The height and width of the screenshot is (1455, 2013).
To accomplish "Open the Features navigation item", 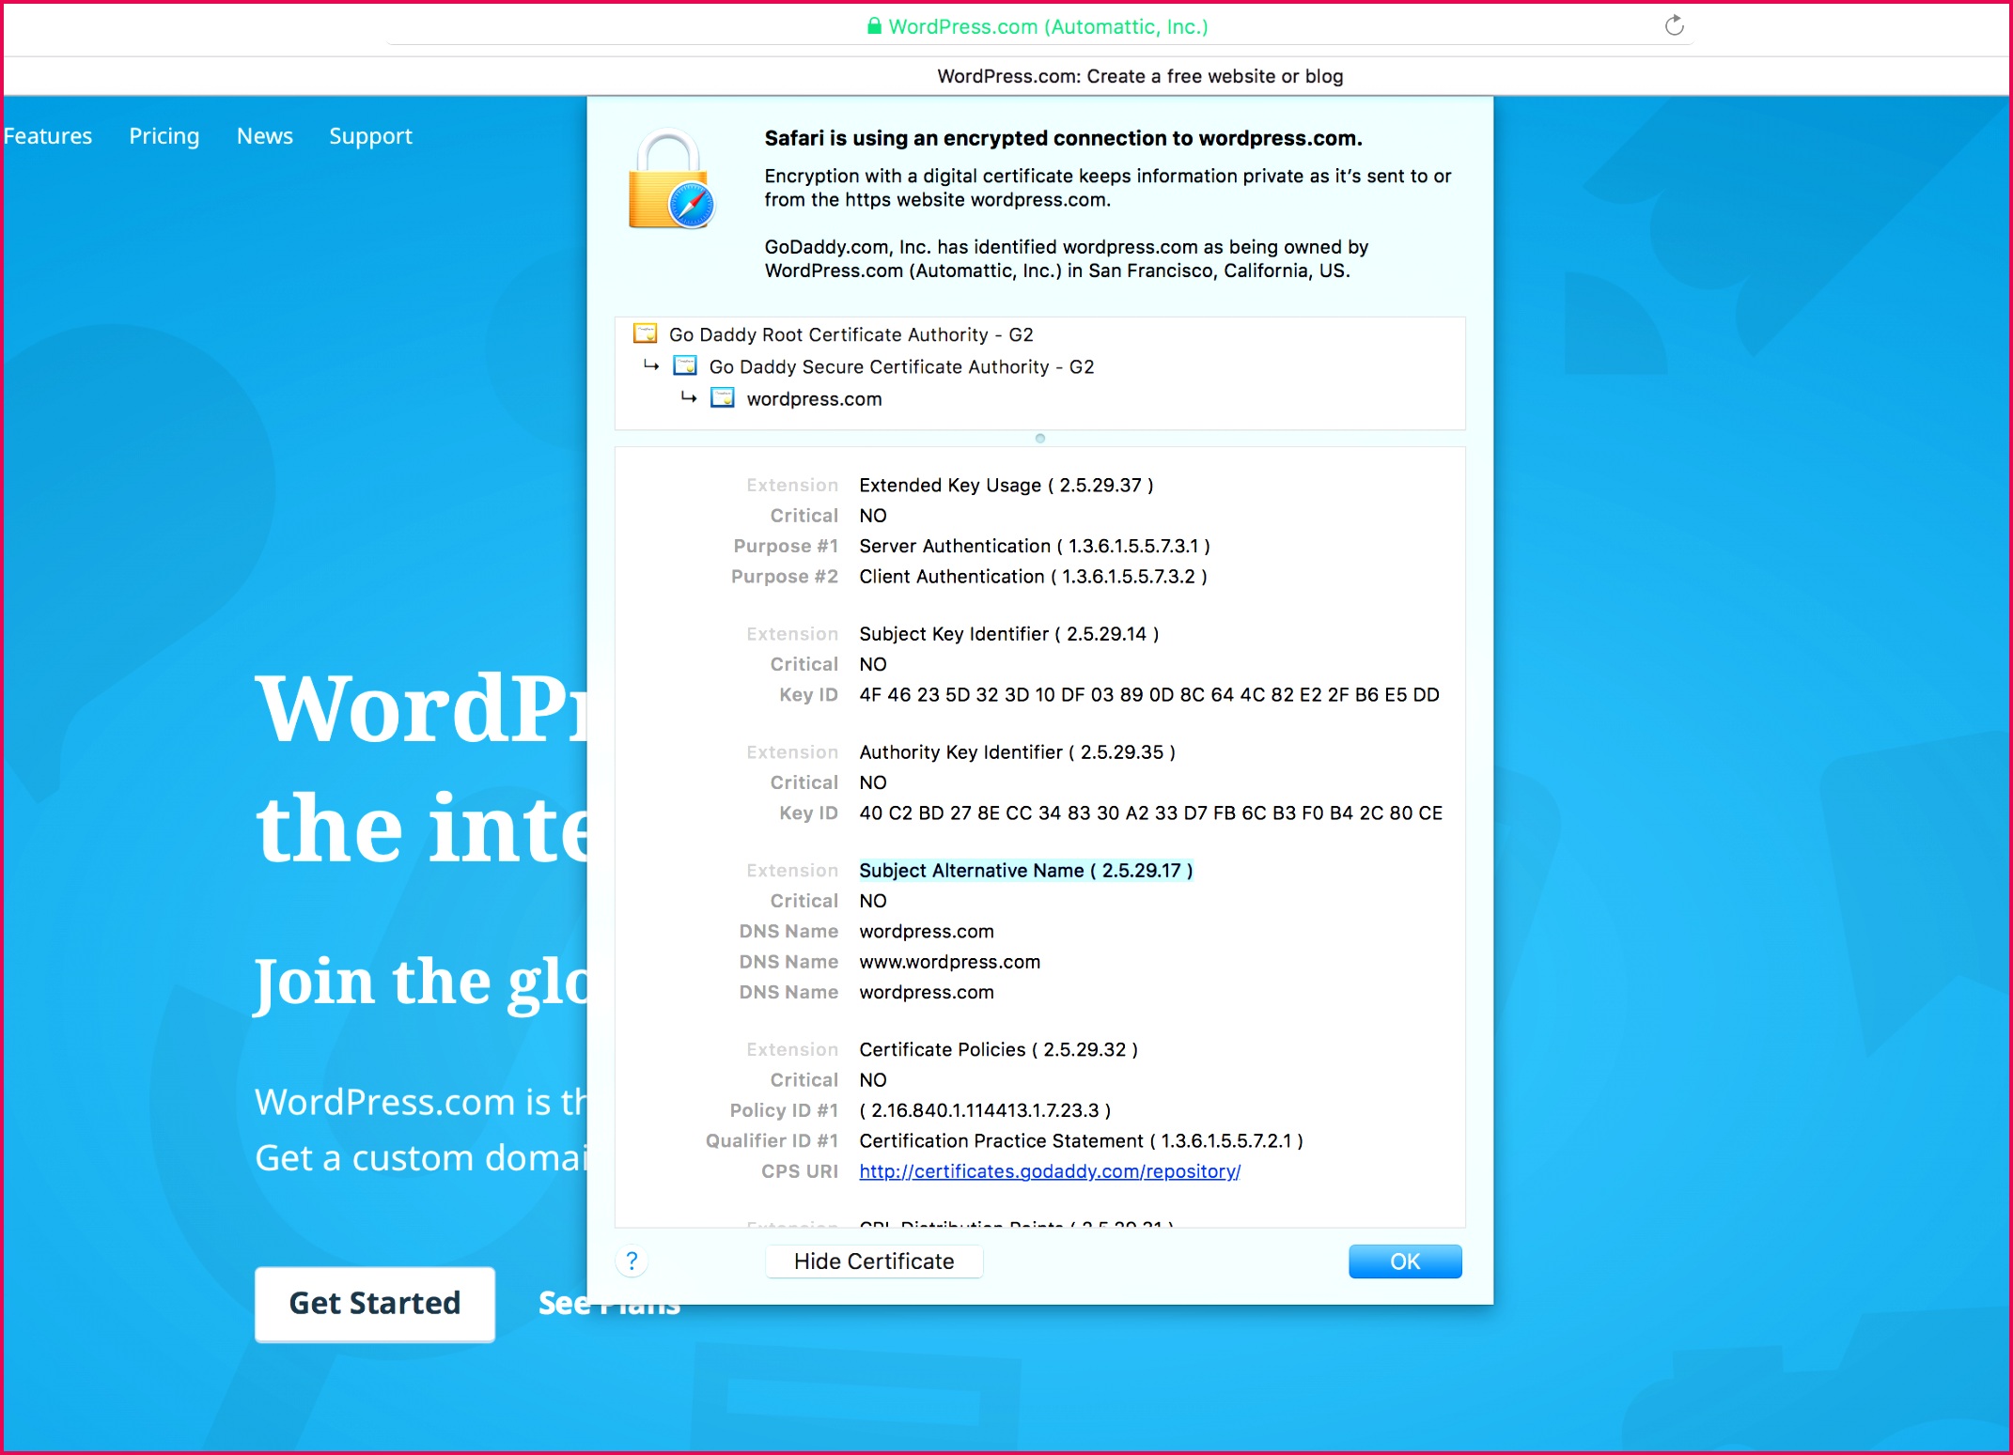I will click(48, 136).
